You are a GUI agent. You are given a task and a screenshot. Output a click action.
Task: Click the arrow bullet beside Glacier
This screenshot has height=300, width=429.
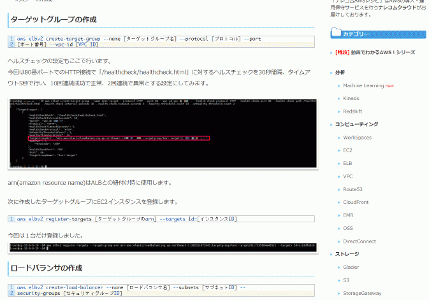[x=339, y=268]
